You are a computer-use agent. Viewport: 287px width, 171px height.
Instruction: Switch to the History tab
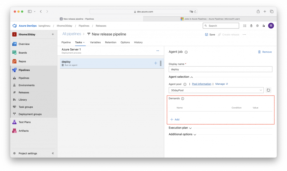click(x=138, y=42)
